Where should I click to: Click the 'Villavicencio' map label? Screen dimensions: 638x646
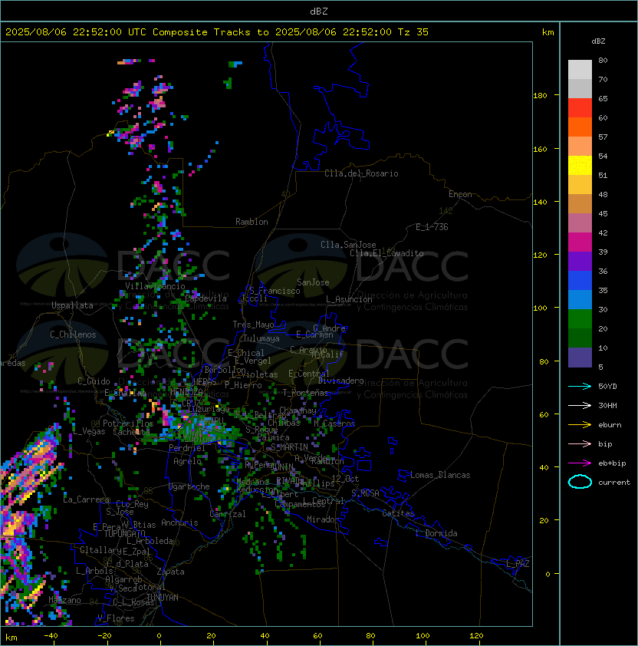pyautogui.click(x=155, y=286)
